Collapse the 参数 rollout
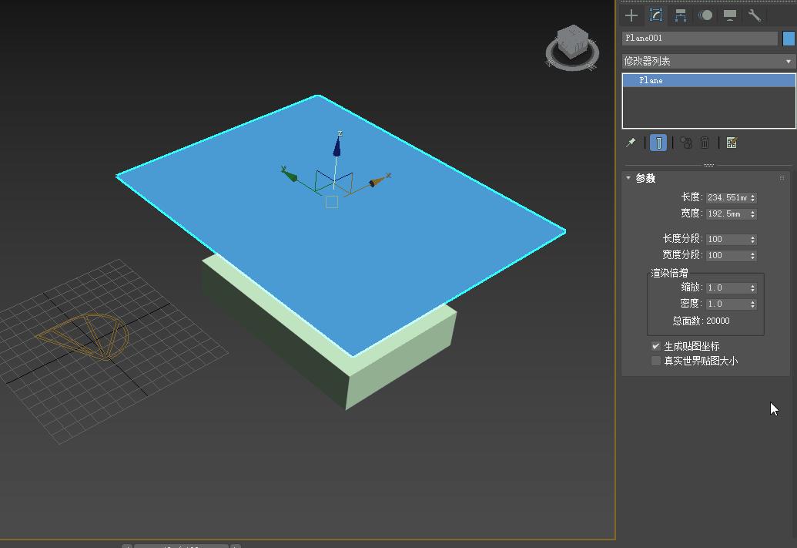This screenshot has width=797, height=548. [628, 177]
